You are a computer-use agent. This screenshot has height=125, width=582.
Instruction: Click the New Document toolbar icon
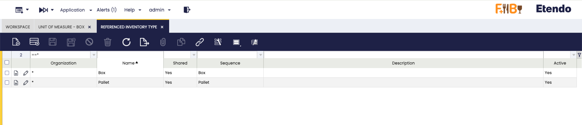[x=16, y=42]
